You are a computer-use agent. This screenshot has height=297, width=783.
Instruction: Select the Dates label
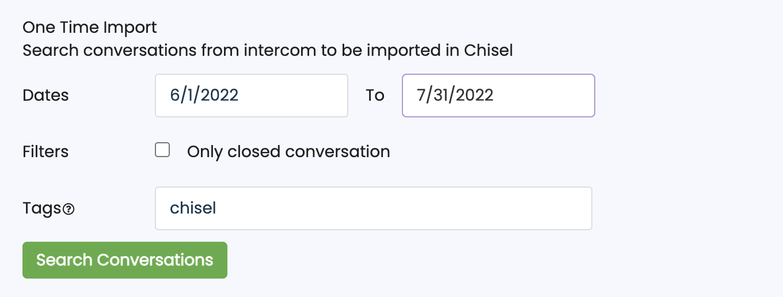point(45,96)
